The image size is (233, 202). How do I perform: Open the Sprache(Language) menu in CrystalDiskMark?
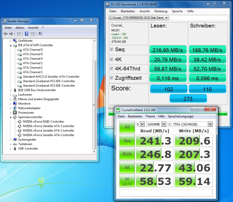(x=181, y=116)
